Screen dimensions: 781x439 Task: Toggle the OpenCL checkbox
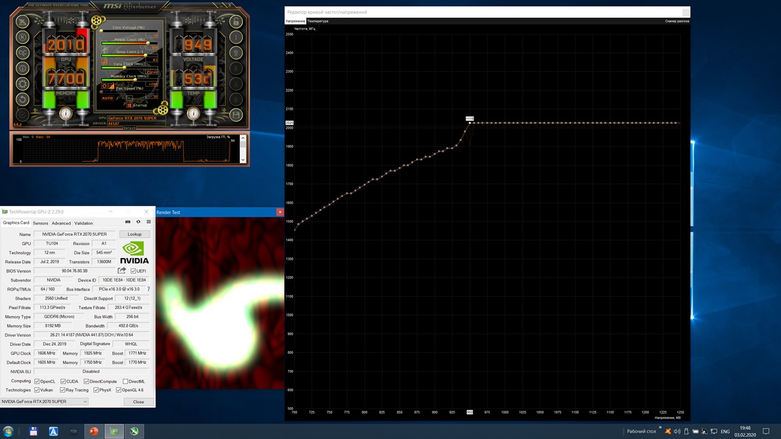point(37,382)
